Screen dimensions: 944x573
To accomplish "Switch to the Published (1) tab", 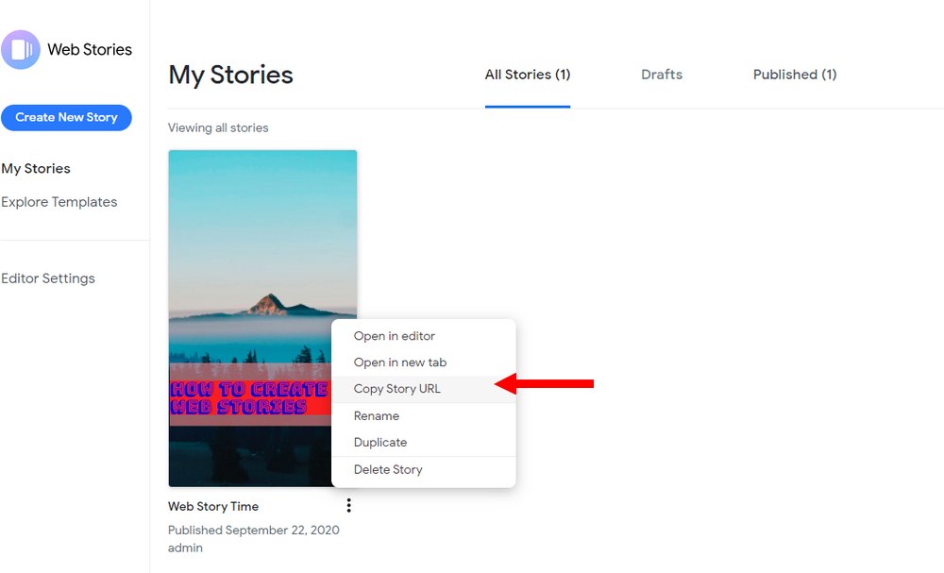I will (x=795, y=75).
